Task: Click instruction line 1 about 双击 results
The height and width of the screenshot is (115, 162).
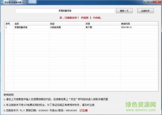Action: 56,99
